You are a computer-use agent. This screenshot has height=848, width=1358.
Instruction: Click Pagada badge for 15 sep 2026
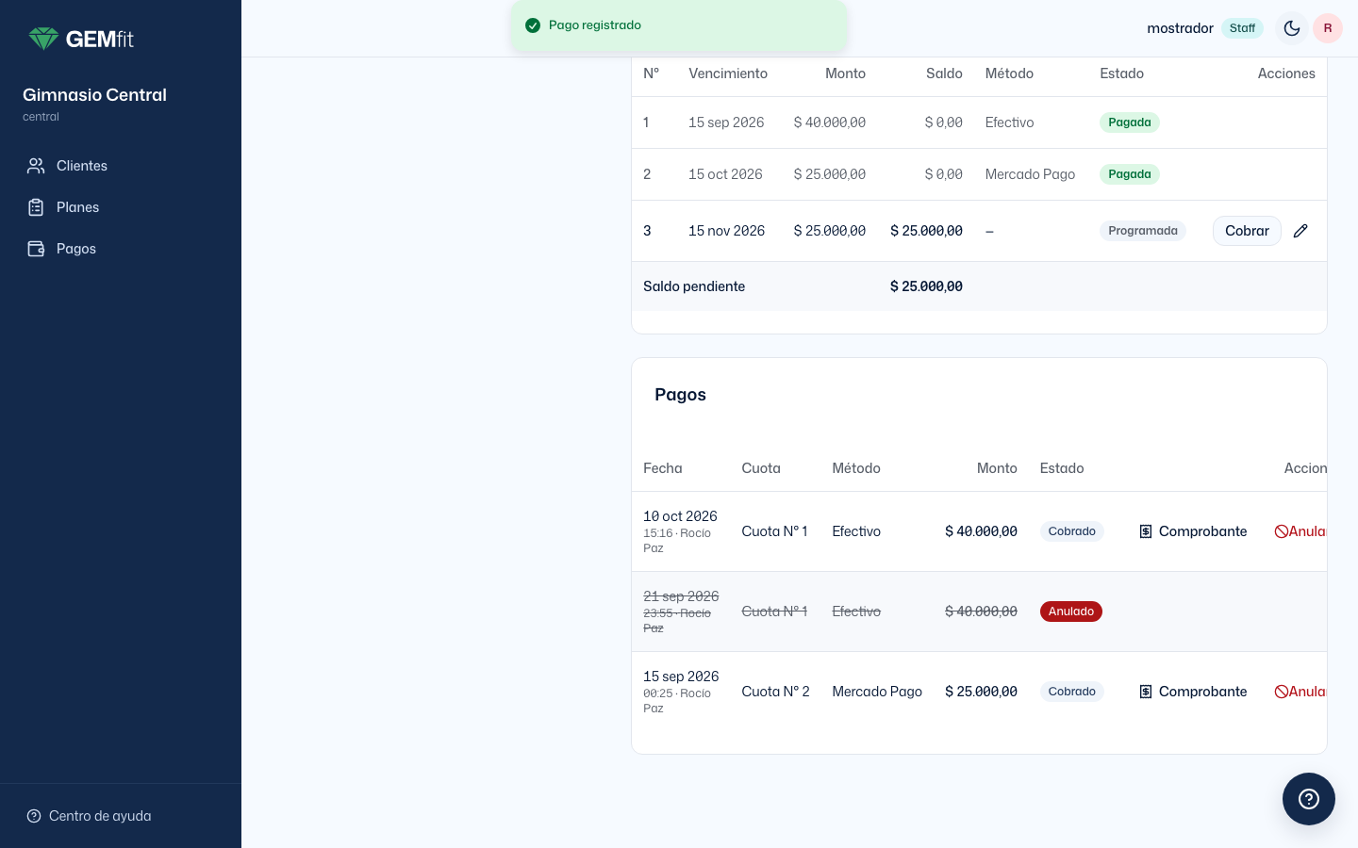pyautogui.click(x=1130, y=122)
